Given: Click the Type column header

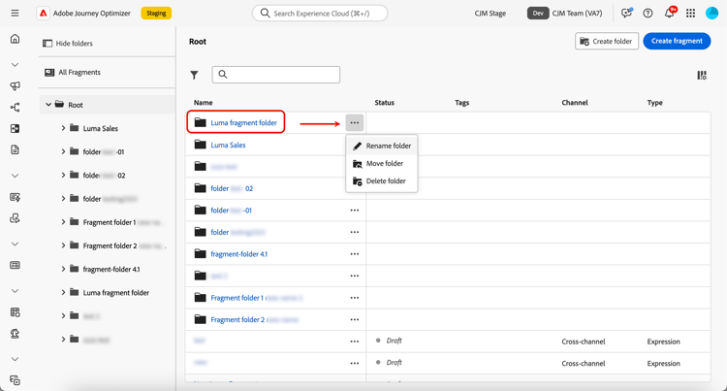Looking at the screenshot, I should pos(654,103).
